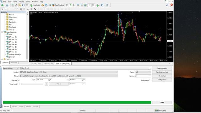Collapse the Expert Advisors tree node
Image resolution: width=201 pixels, height=113 pixels.
point(2,32)
